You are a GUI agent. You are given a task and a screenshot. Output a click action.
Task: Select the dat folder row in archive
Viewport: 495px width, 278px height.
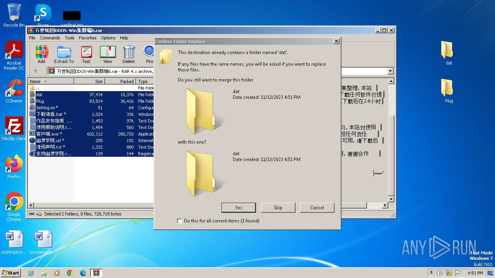point(91,95)
